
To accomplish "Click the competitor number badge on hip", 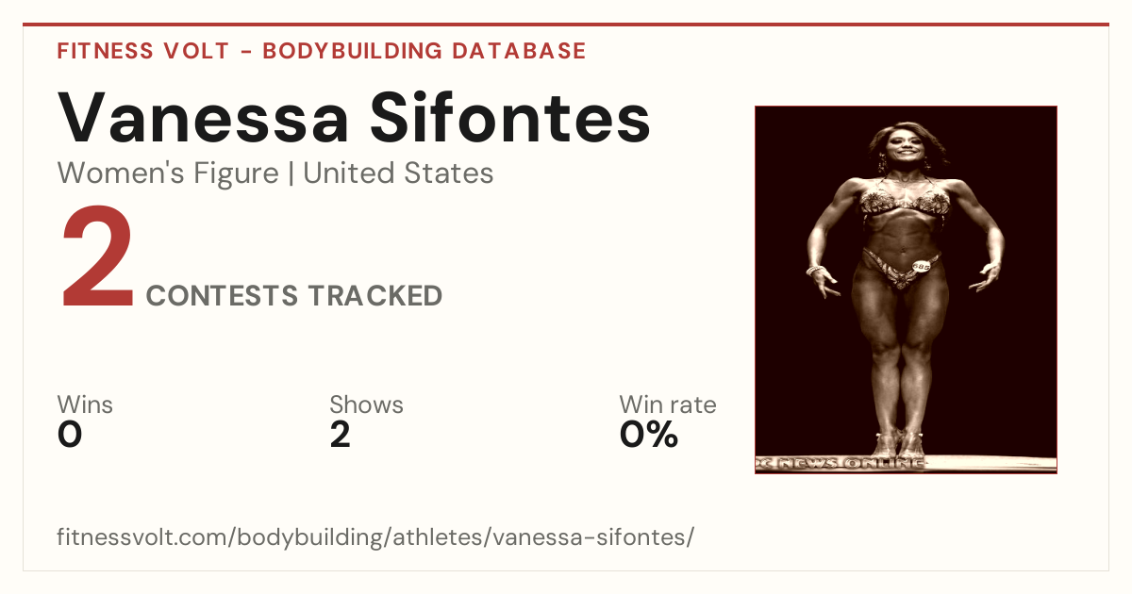I will point(922,267).
